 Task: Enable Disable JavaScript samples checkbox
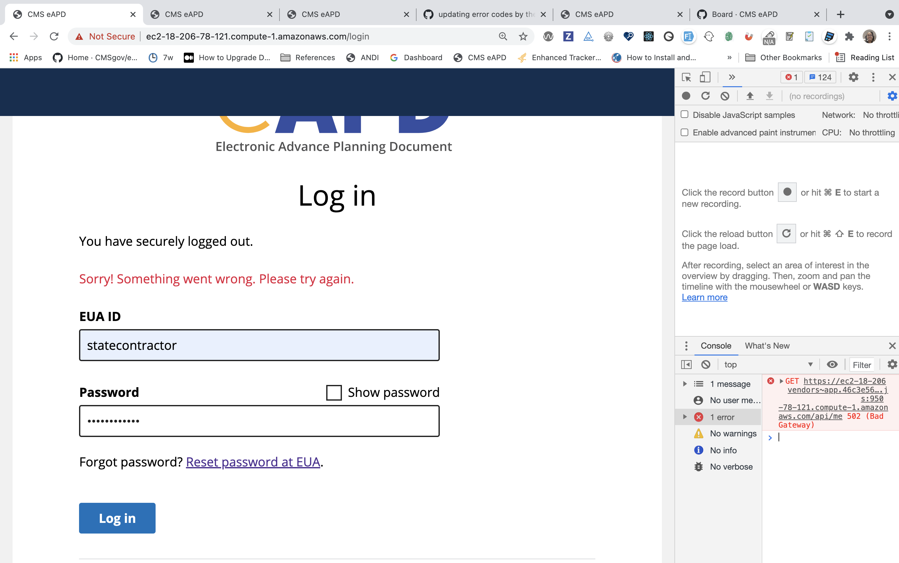click(684, 114)
